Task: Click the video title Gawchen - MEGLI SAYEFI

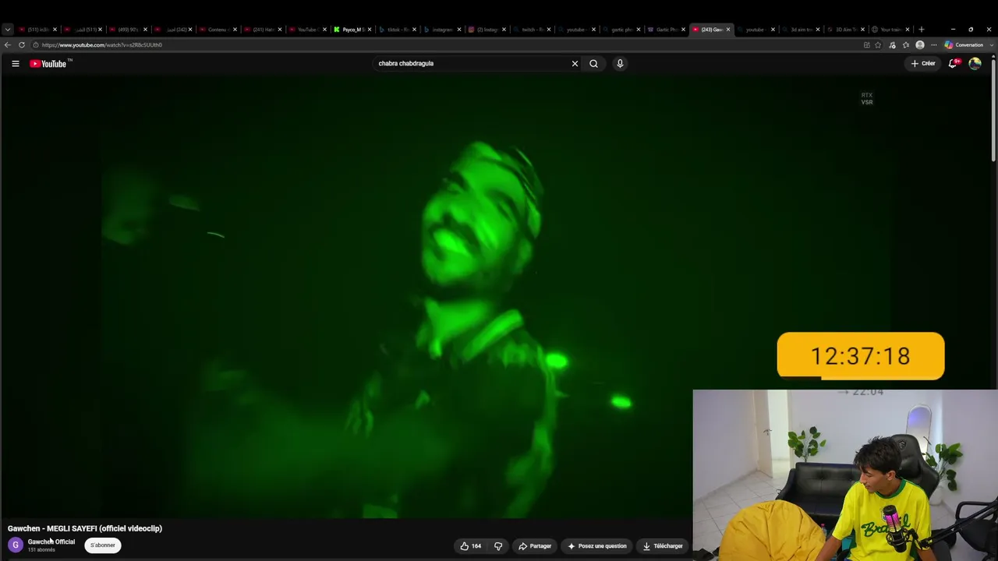Action: click(85, 528)
